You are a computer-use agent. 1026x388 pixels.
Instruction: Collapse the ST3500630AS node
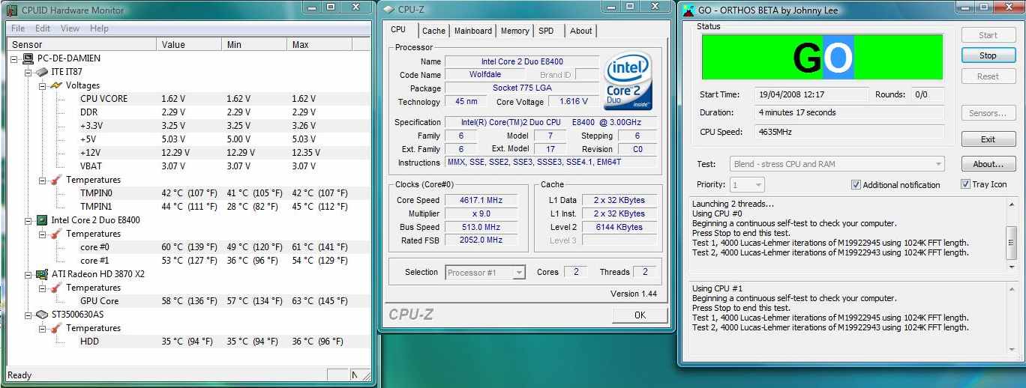click(x=28, y=315)
